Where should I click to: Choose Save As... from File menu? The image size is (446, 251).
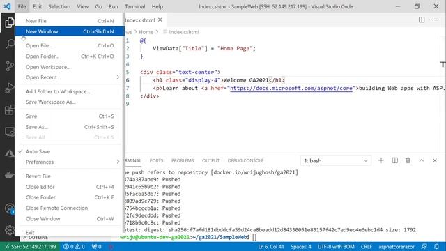point(70,127)
